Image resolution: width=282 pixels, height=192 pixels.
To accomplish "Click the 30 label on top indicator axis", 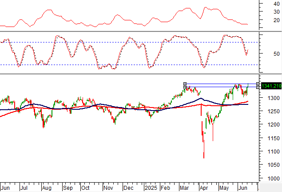I will tap(276, 12).
